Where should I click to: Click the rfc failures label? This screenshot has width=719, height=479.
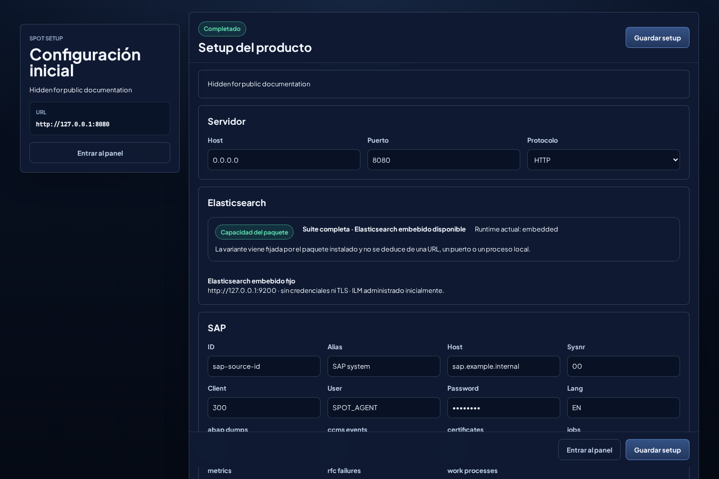[x=344, y=471]
